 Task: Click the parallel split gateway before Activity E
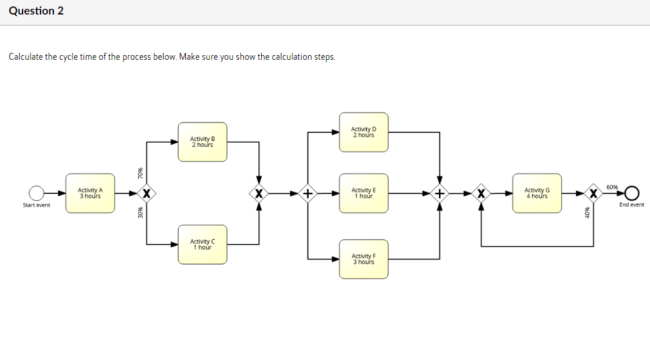tap(307, 193)
